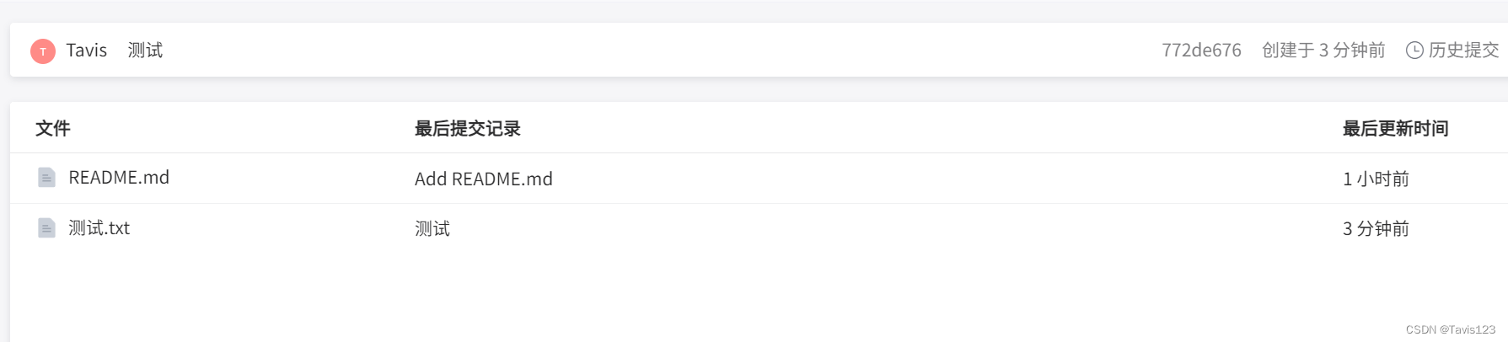Select the README.md table row
Screen dimensions: 1508x342
[x=759, y=179]
